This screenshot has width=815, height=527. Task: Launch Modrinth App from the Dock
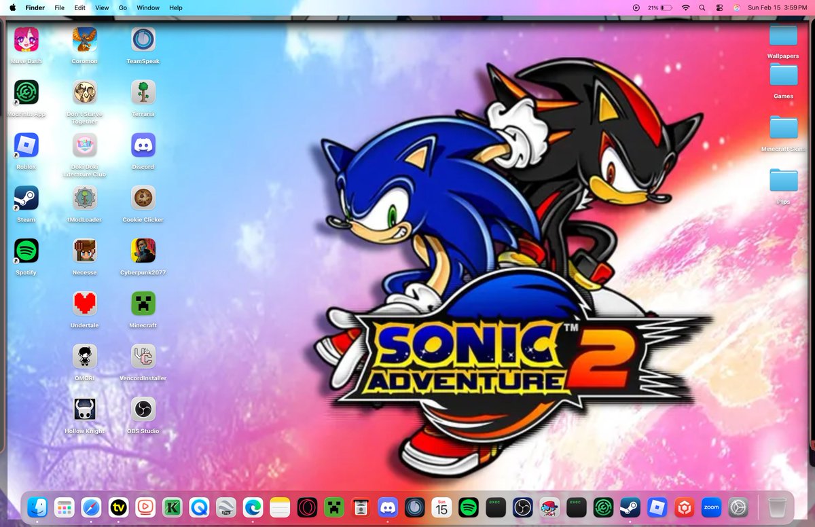point(603,507)
